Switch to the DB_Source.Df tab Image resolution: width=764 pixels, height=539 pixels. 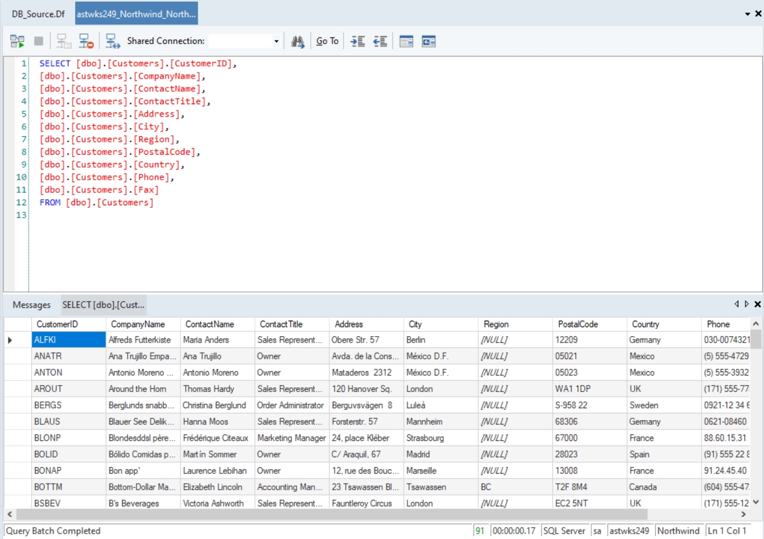(38, 14)
